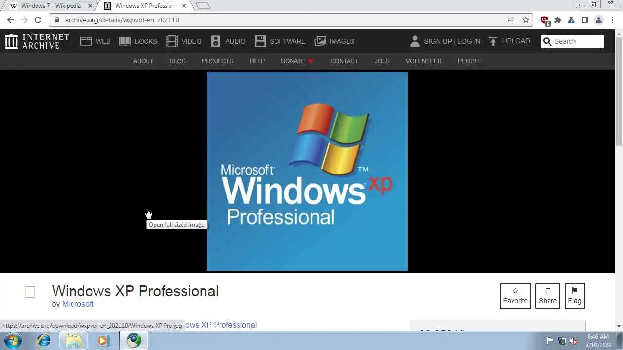This screenshot has width=623, height=350.
Task: Open the Chrome profile avatar
Action: click(599, 20)
